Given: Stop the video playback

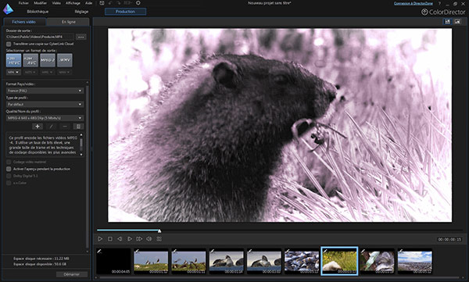Looking at the screenshot, I should point(110,239).
